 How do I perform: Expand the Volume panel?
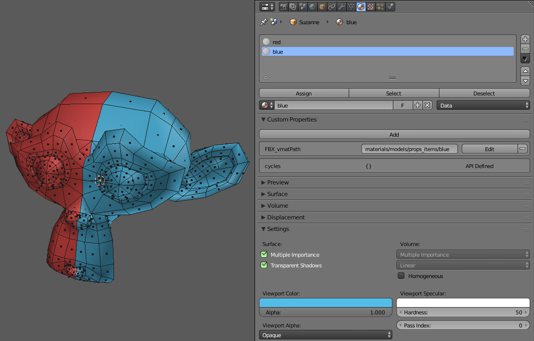pos(263,206)
